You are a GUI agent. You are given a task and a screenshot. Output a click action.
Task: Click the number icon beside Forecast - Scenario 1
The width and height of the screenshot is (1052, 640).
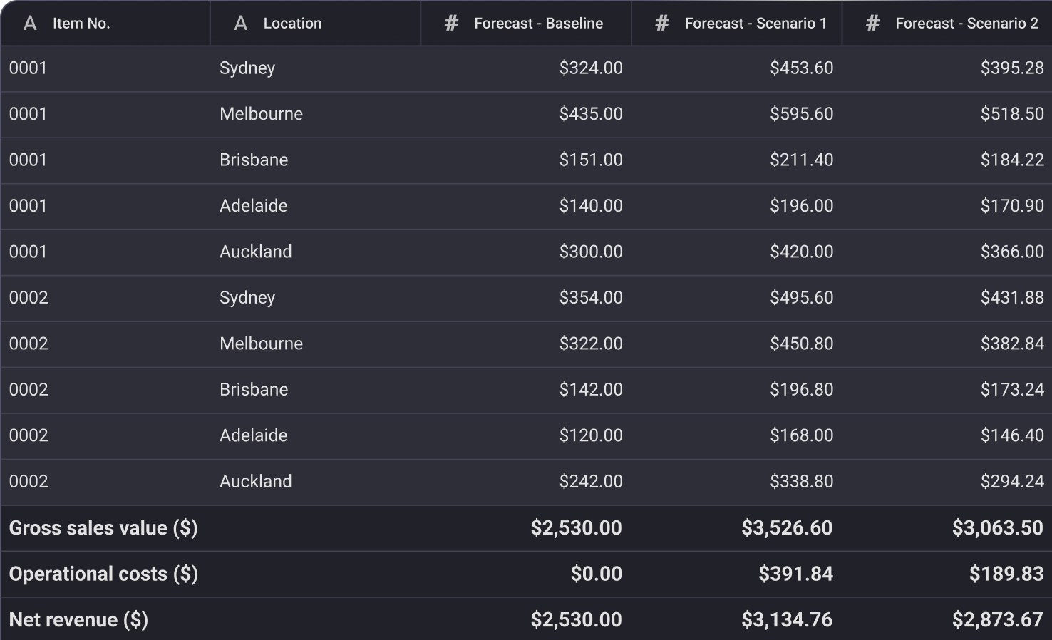click(662, 24)
